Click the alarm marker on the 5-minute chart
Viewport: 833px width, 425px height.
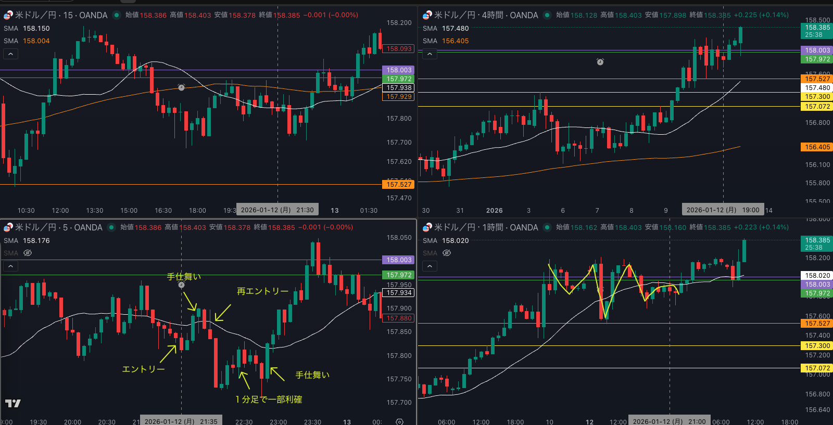click(x=181, y=285)
